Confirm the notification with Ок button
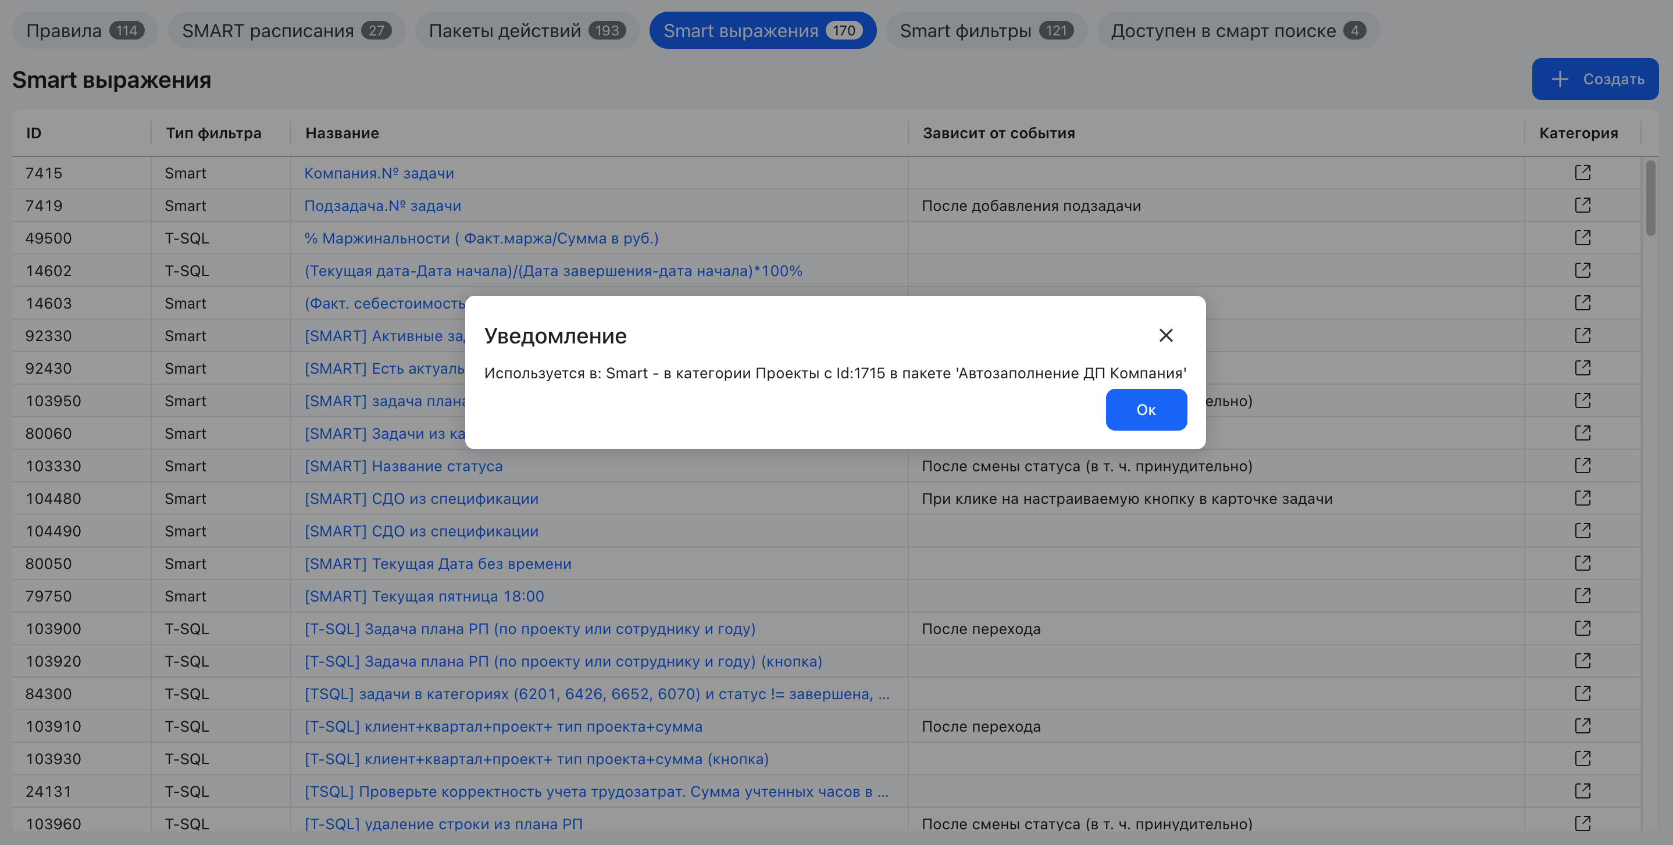Image resolution: width=1673 pixels, height=845 pixels. point(1146,410)
